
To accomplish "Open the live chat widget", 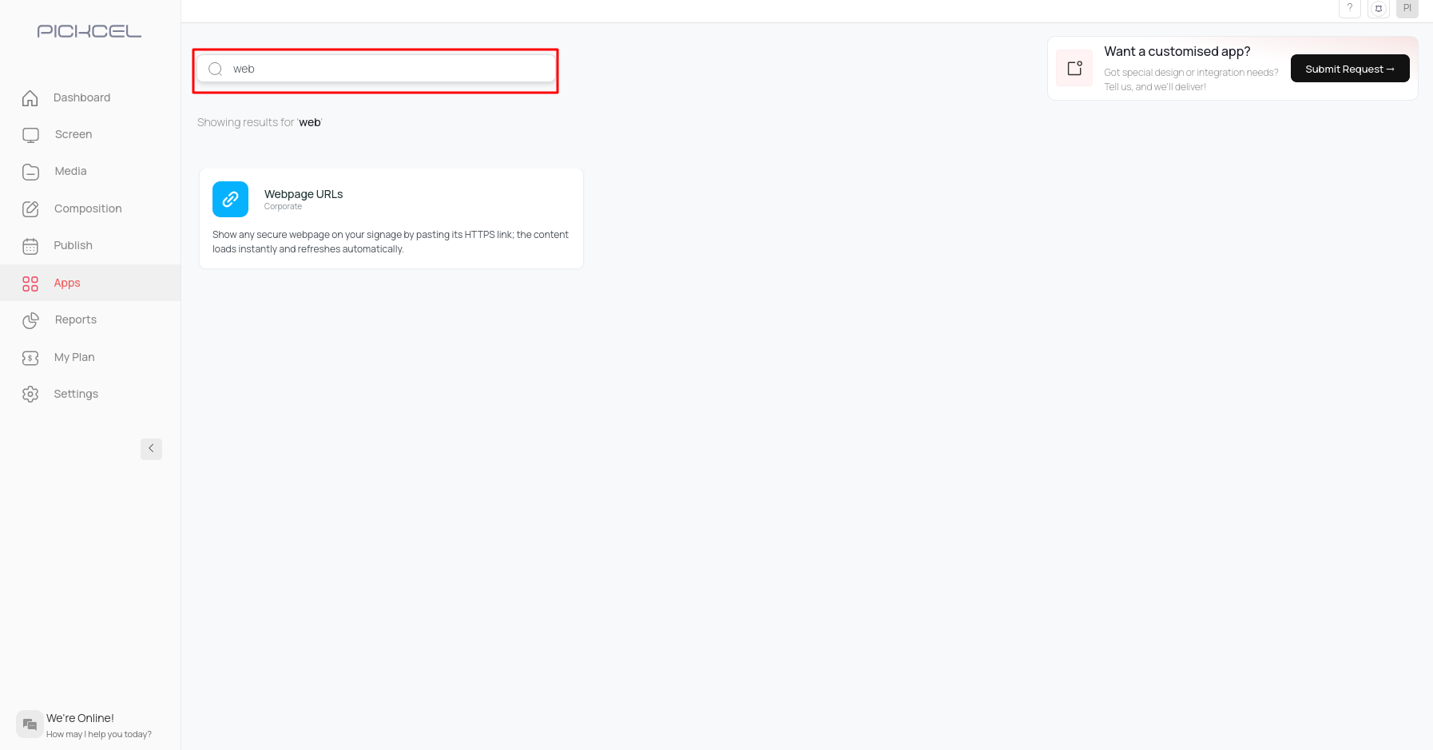I will (30, 724).
